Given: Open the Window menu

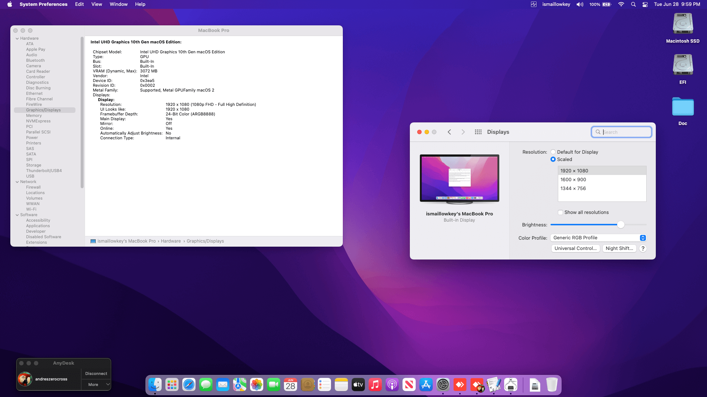Looking at the screenshot, I should coord(119,4).
